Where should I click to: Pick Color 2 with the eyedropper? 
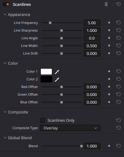tap(57, 80)
